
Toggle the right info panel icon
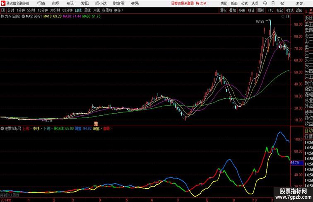click(288, 17)
